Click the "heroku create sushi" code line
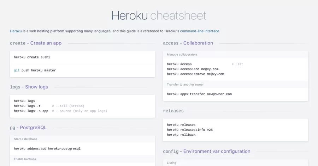This screenshot has height=166, width=318. 35,57
